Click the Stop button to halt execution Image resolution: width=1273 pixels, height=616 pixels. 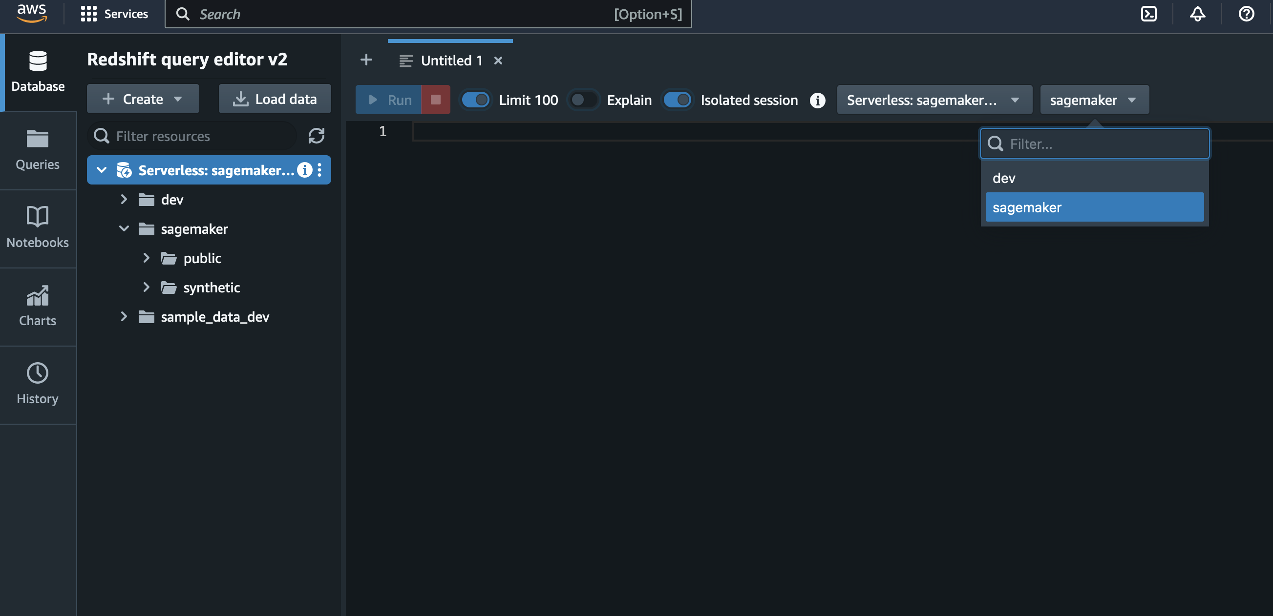point(436,99)
